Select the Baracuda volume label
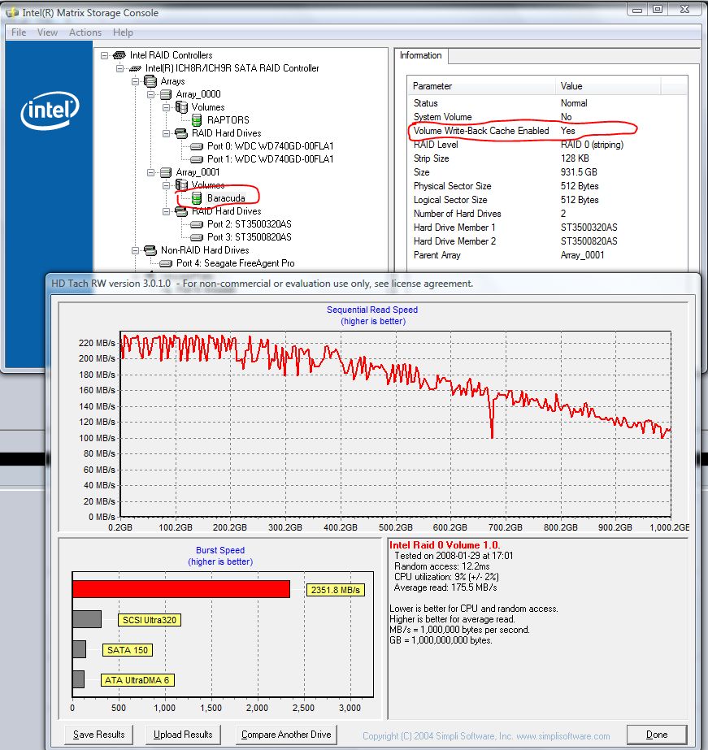This screenshot has height=750, width=708. coord(226,198)
